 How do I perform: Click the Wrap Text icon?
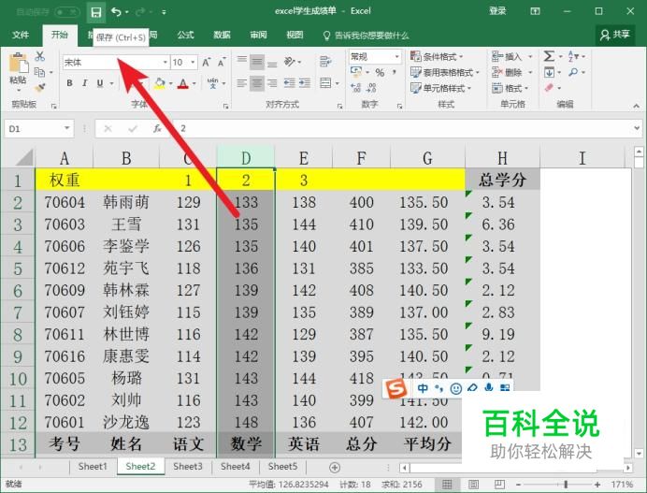pyautogui.click(x=325, y=62)
